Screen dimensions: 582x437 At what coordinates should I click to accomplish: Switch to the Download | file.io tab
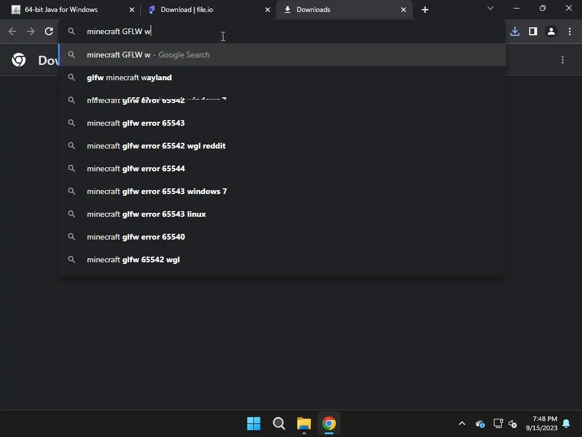coord(209,10)
